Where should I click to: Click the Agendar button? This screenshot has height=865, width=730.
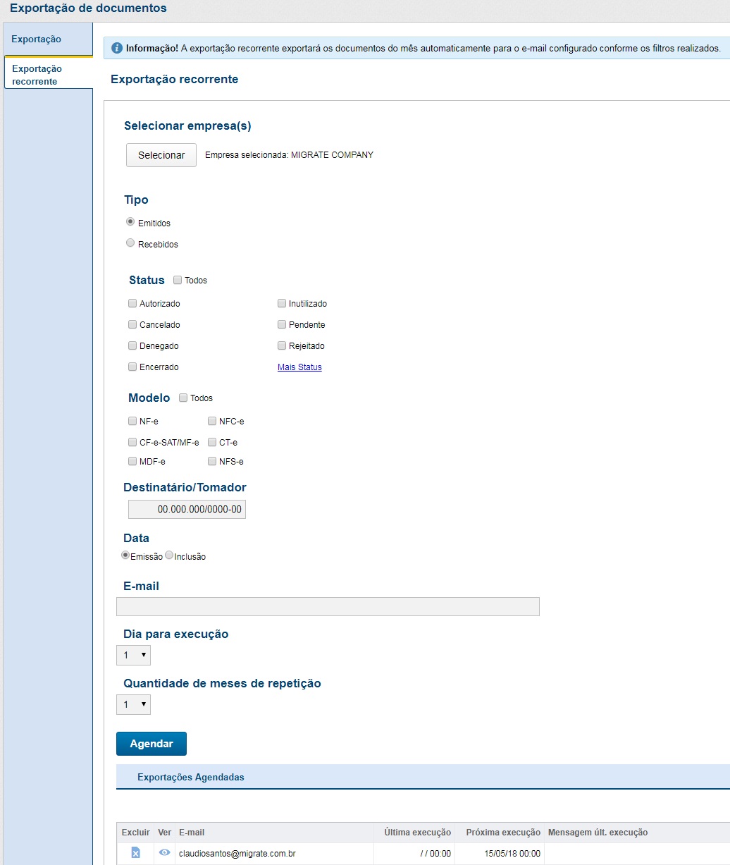click(x=151, y=744)
